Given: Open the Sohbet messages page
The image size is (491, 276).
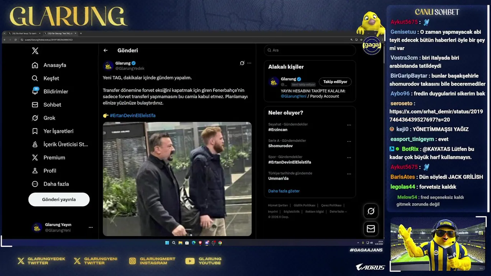Looking at the screenshot, I should 46,105.
